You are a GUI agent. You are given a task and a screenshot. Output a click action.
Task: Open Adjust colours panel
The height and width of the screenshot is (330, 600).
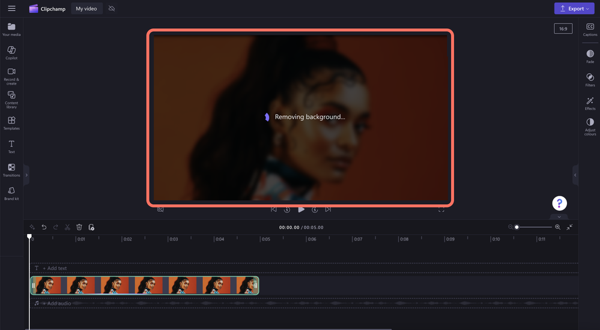coord(590,127)
